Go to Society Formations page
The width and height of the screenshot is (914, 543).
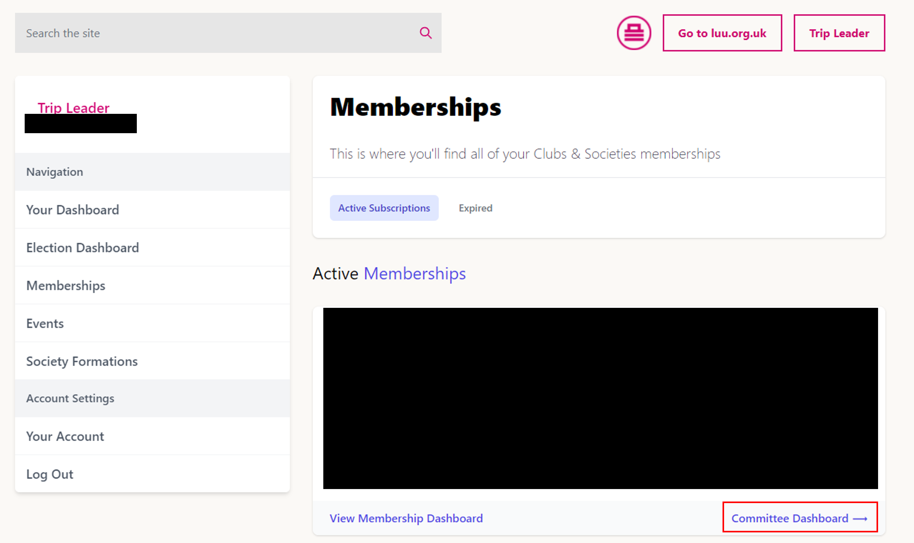[82, 361]
